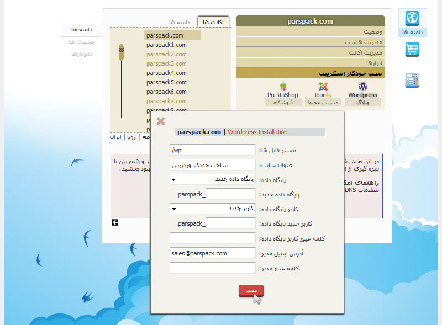Open the domains globe icon in sidebar
Image resolution: width=442 pixels, height=325 pixels.
412,19
